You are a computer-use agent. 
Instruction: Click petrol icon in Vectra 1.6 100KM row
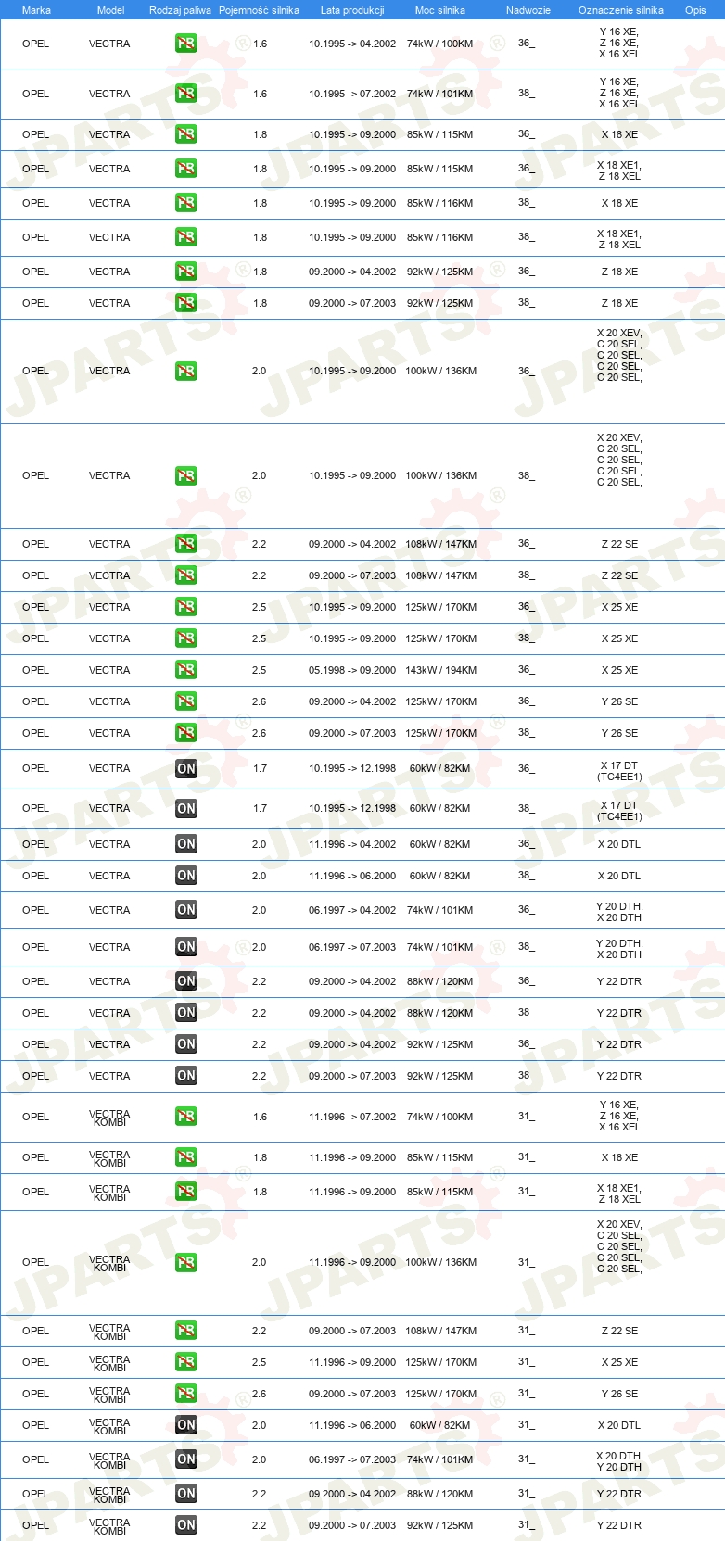coord(186,44)
